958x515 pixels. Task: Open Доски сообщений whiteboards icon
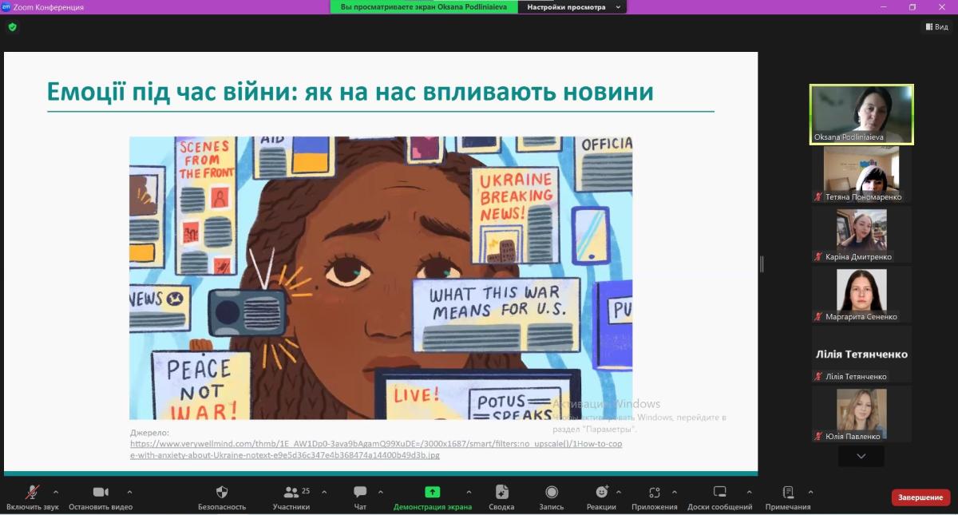tap(719, 492)
